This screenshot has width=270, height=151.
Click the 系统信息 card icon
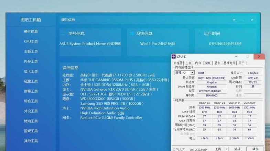point(132,33)
